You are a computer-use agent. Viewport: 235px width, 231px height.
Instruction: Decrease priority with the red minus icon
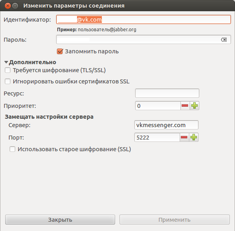(185, 106)
